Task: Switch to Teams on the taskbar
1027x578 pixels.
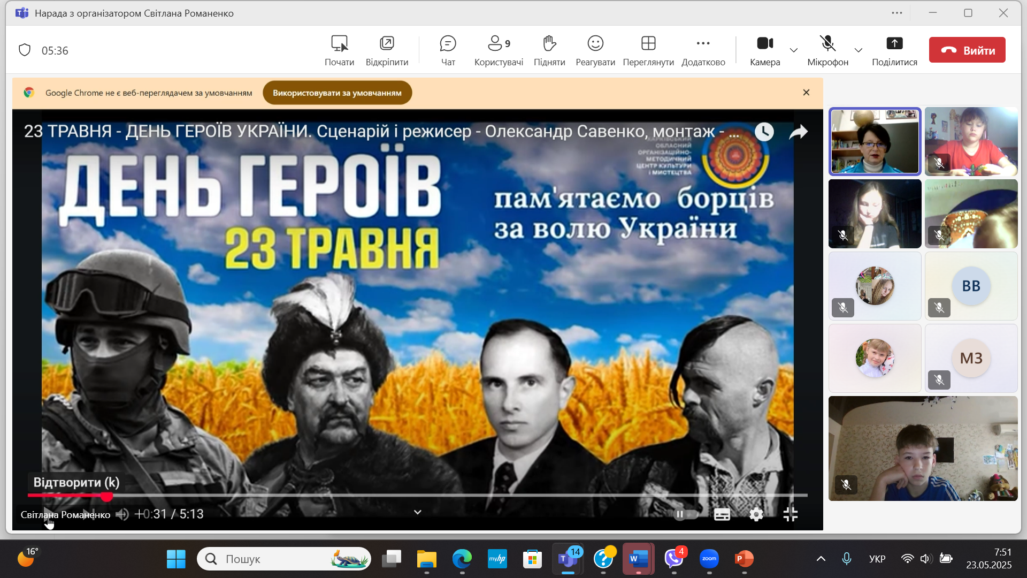Action: coord(568,559)
